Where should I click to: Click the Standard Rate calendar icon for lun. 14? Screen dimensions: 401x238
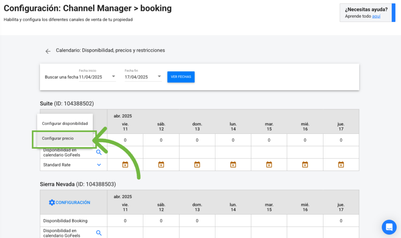(233, 165)
